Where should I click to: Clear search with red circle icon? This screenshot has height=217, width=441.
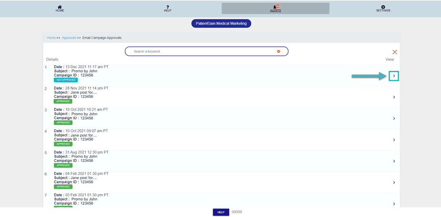(278, 51)
